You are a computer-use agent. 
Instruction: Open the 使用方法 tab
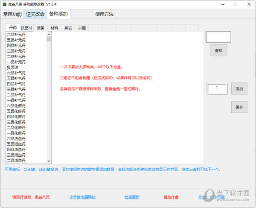[x=104, y=14]
